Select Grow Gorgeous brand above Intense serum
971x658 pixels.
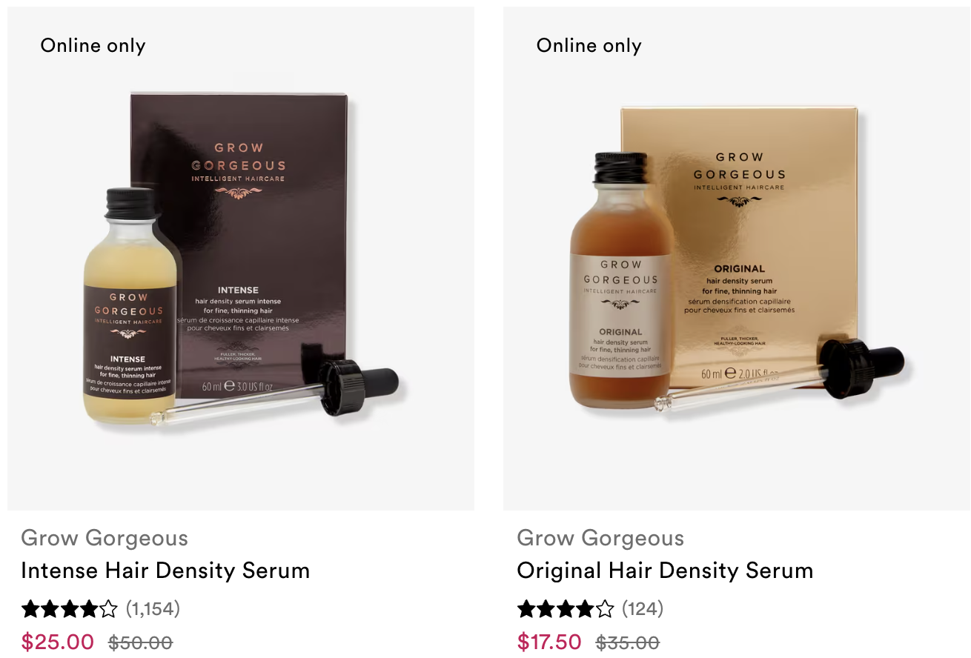[105, 538]
